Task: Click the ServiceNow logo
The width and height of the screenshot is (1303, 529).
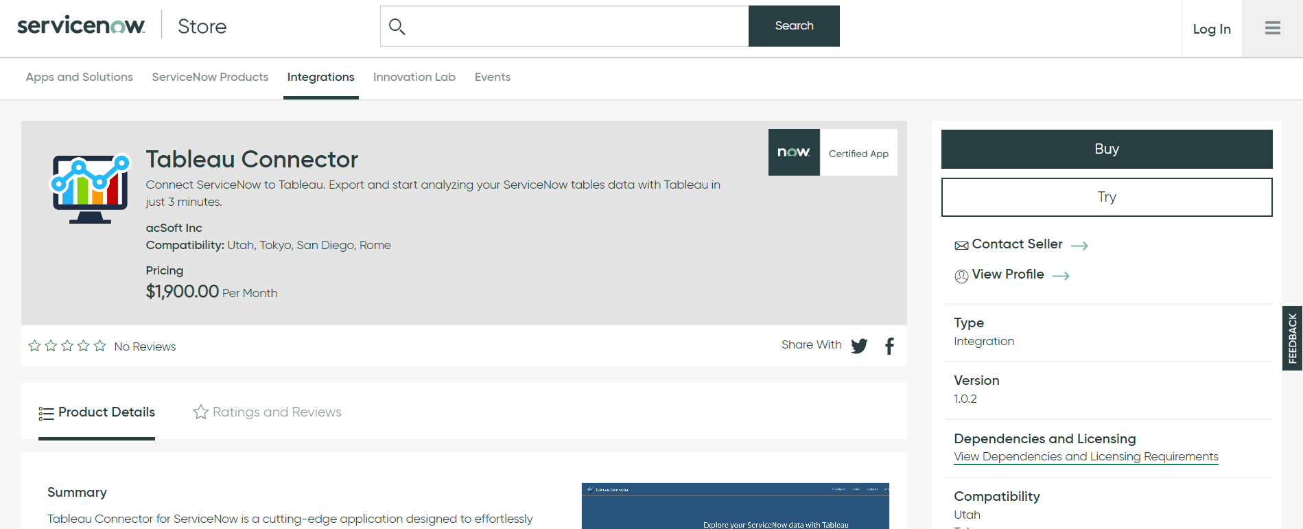Action: tap(81, 25)
